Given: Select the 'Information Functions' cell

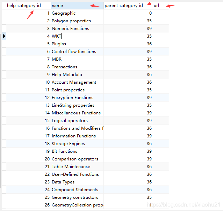Looking at the screenshot, I should (x=77, y=136).
